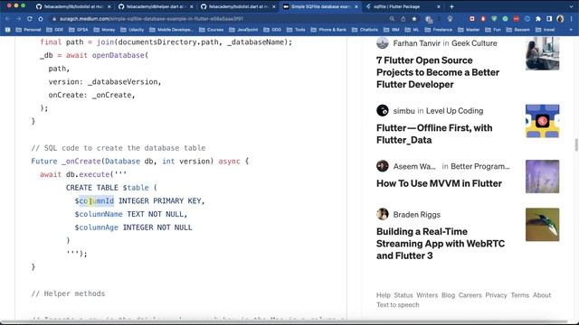The height and width of the screenshot is (325, 579).
Task: Go forward in browser history
Action: pos(18,19)
